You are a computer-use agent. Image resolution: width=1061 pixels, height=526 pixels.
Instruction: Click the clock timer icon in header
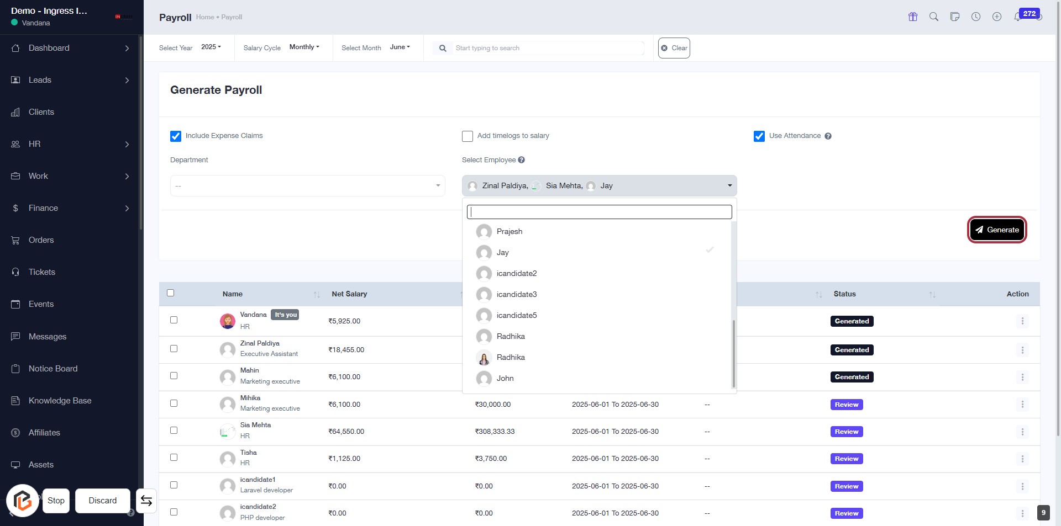tap(976, 17)
